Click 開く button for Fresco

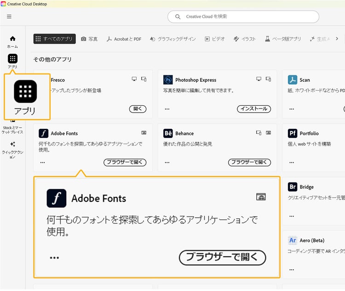point(138,109)
